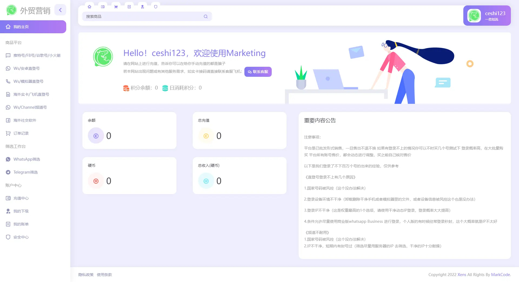Click the user badge icon in top bar

click(142, 7)
